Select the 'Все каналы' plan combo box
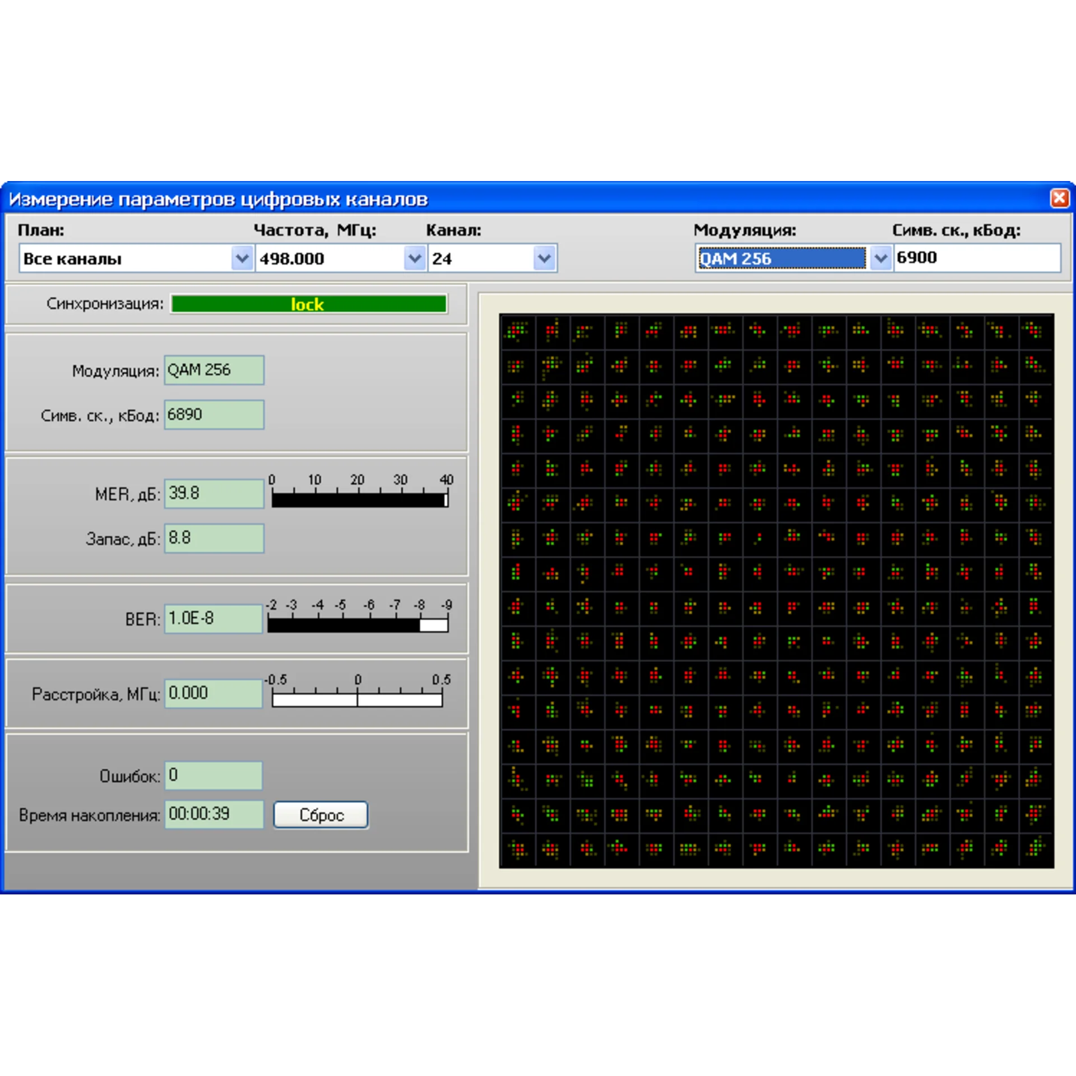The image size is (1076, 1076). pyautogui.click(x=136, y=258)
